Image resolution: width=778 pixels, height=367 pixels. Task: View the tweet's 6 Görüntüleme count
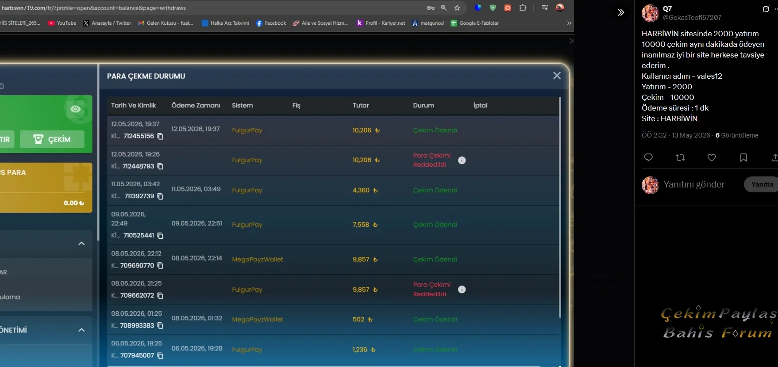tap(737, 135)
